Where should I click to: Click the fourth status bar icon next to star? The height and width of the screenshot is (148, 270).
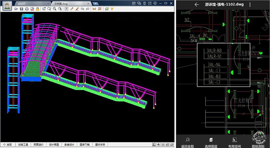pos(167,145)
